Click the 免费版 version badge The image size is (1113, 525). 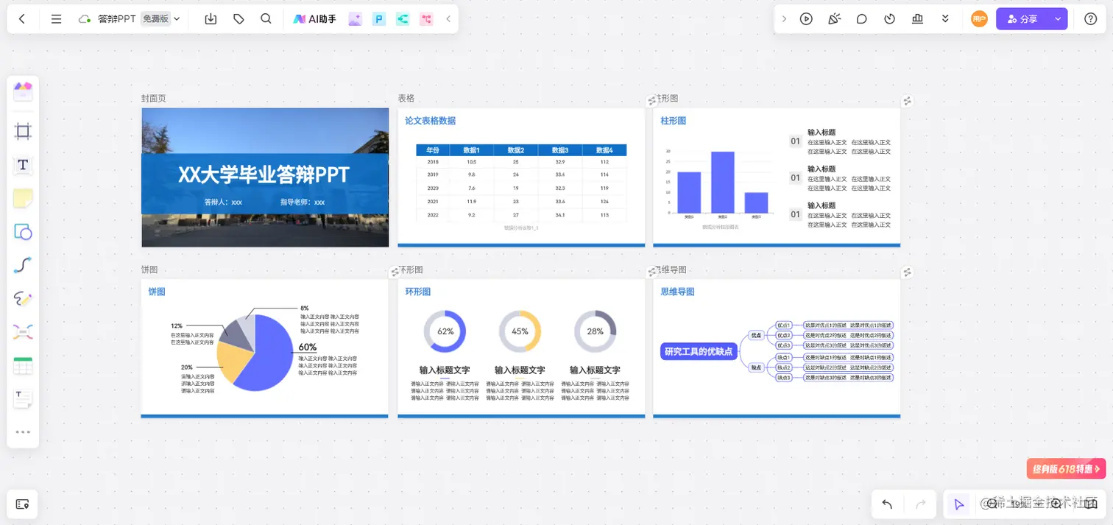pyautogui.click(x=155, y=19)
